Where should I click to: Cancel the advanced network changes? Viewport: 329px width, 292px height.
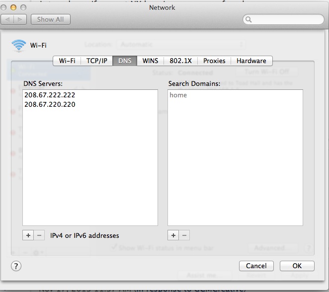coord(256,266)
